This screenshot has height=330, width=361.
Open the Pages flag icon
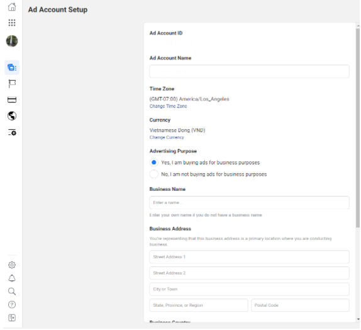coord(12,84)
